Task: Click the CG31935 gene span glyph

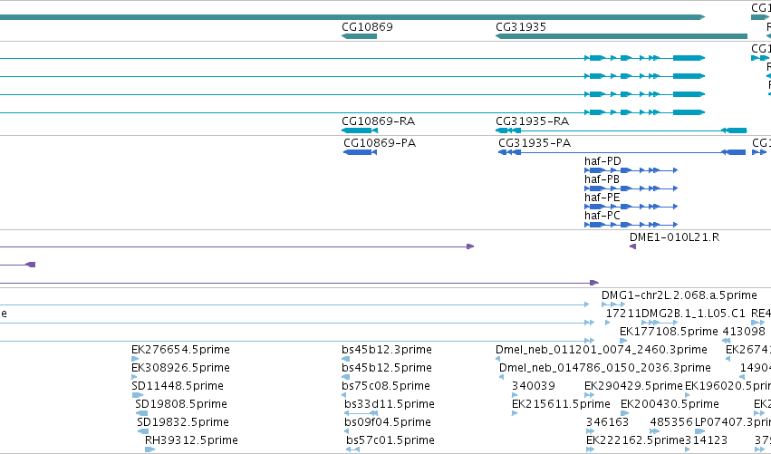Action: (622, 36)
